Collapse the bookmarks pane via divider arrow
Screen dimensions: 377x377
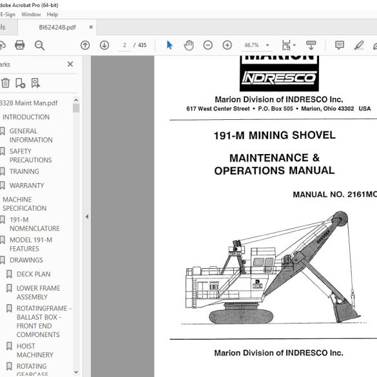point(87,217)
